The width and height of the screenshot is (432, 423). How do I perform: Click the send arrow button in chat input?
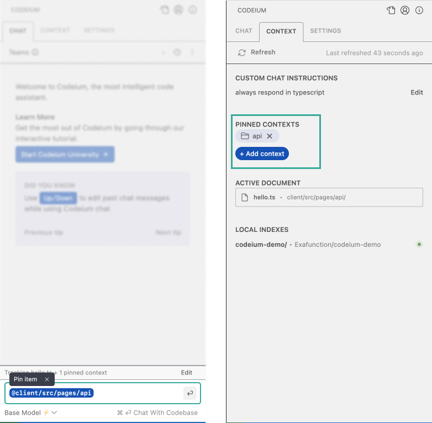click(190, 393)
